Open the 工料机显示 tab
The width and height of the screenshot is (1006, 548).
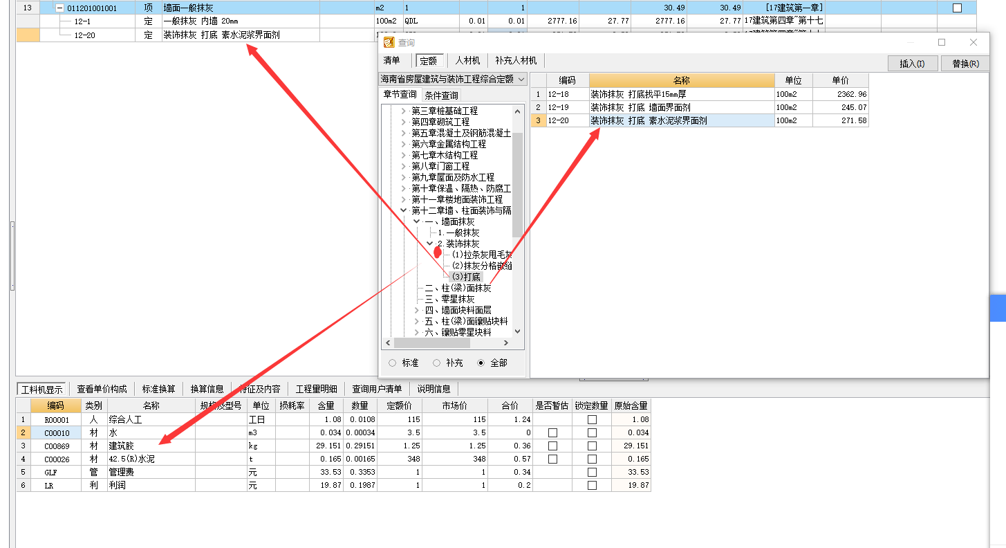click(41, 389)
